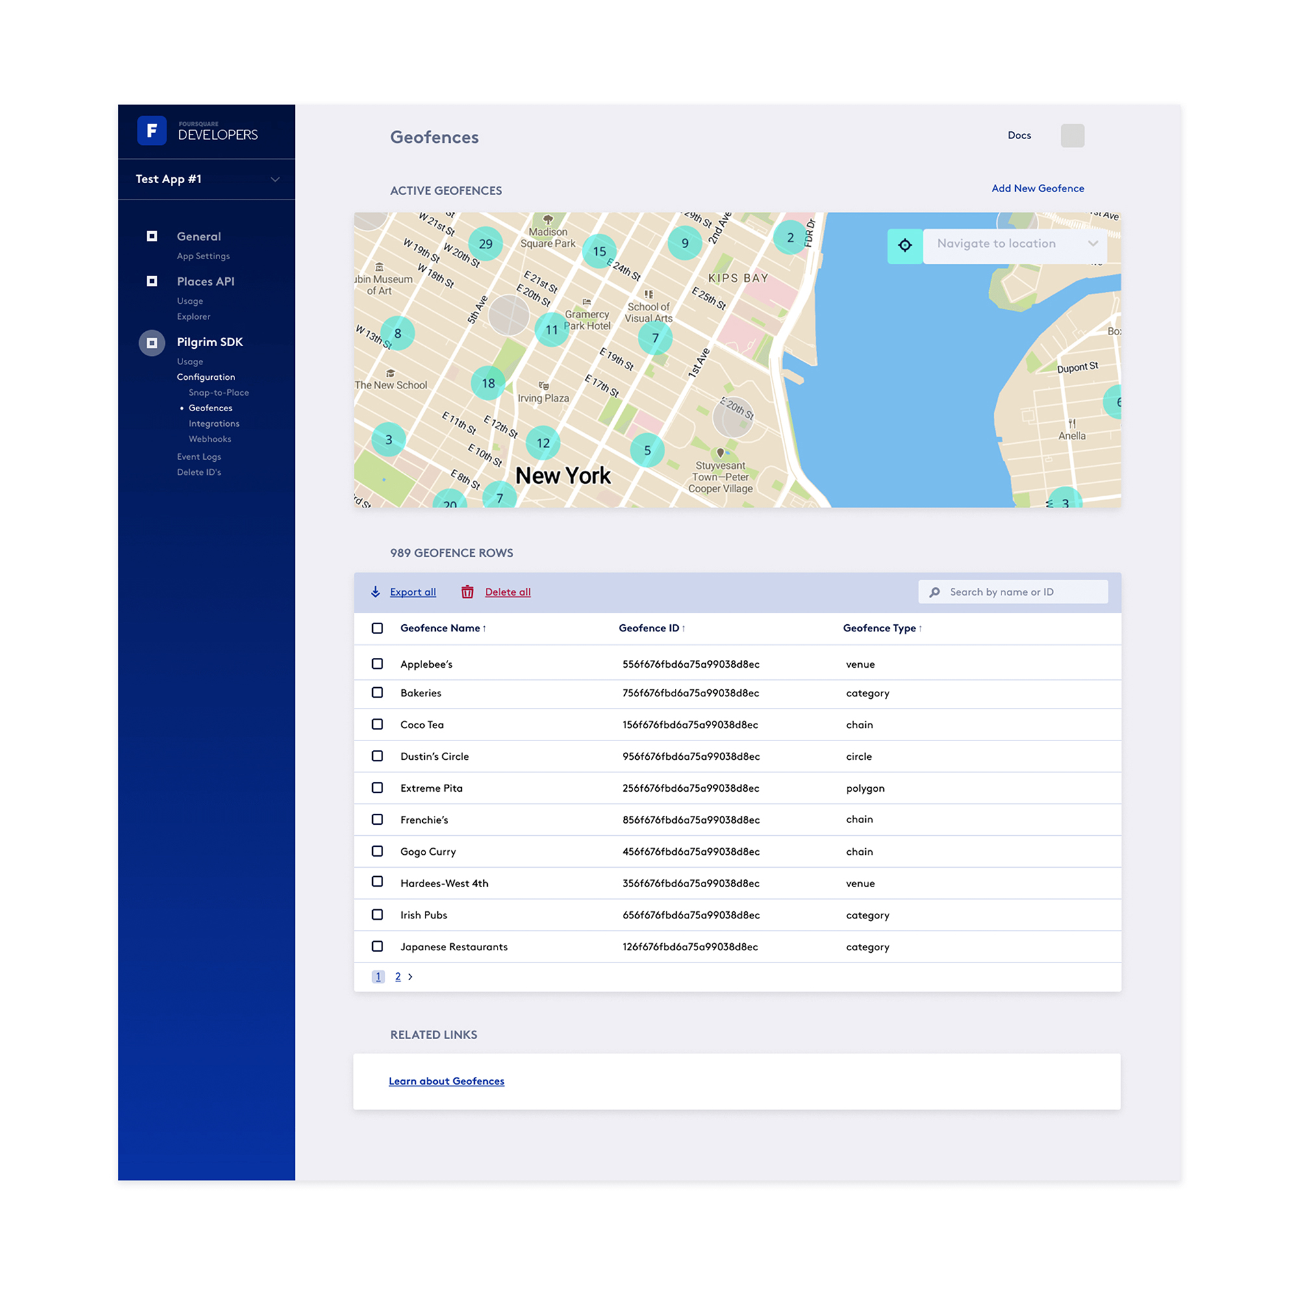This screenshot has height=1299, width=1299.
Task: Click the Delete all icon
Action: [470, 591]
